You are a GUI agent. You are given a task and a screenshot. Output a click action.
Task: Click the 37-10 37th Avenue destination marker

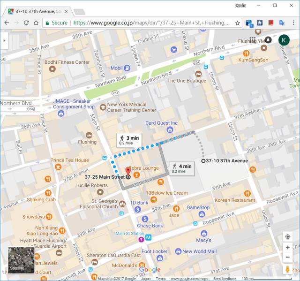tap(203, 161)
